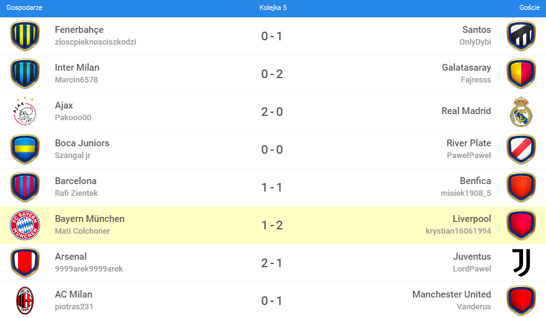Click the River Plate badge
The width and height of the screenshot is (546, 318).
click(521, 149)
